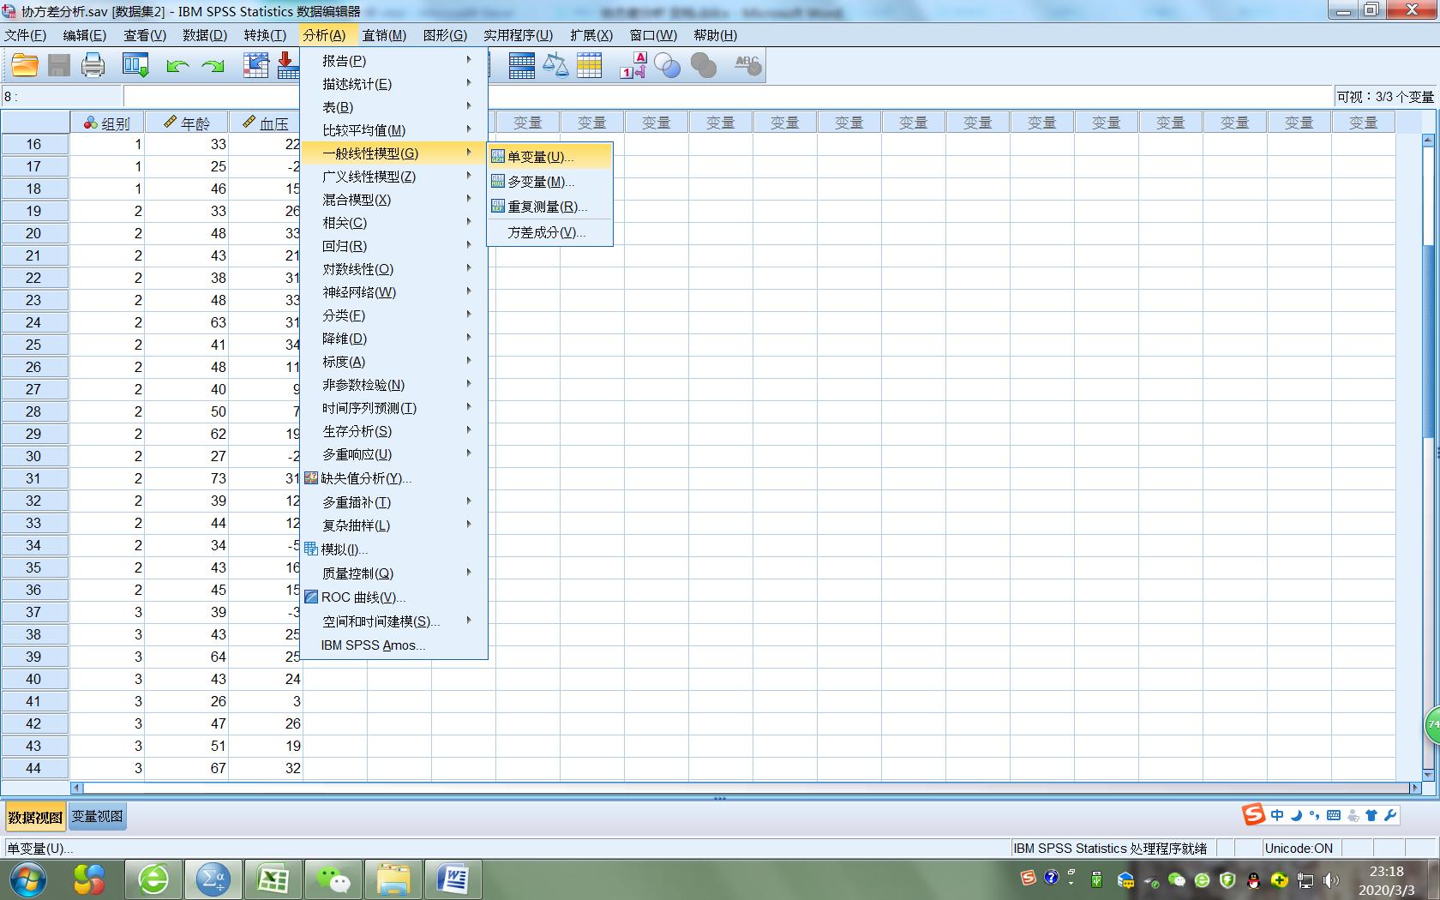Open WeChat from the taskbar

point(333,879)
